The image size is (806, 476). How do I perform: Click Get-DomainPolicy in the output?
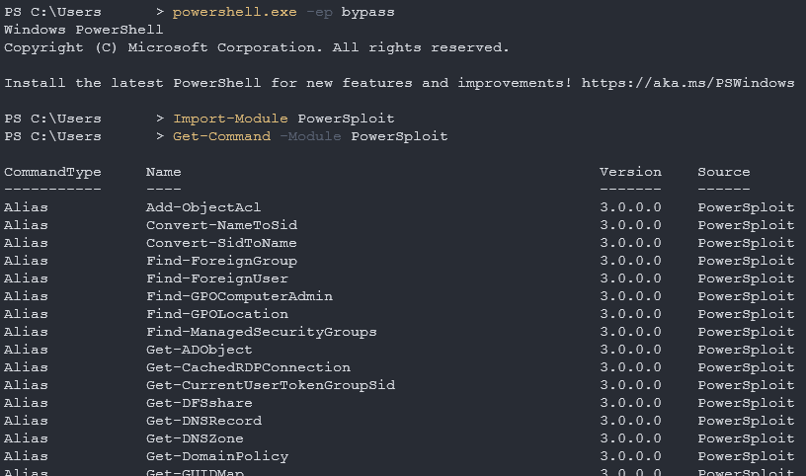[217, 456]
